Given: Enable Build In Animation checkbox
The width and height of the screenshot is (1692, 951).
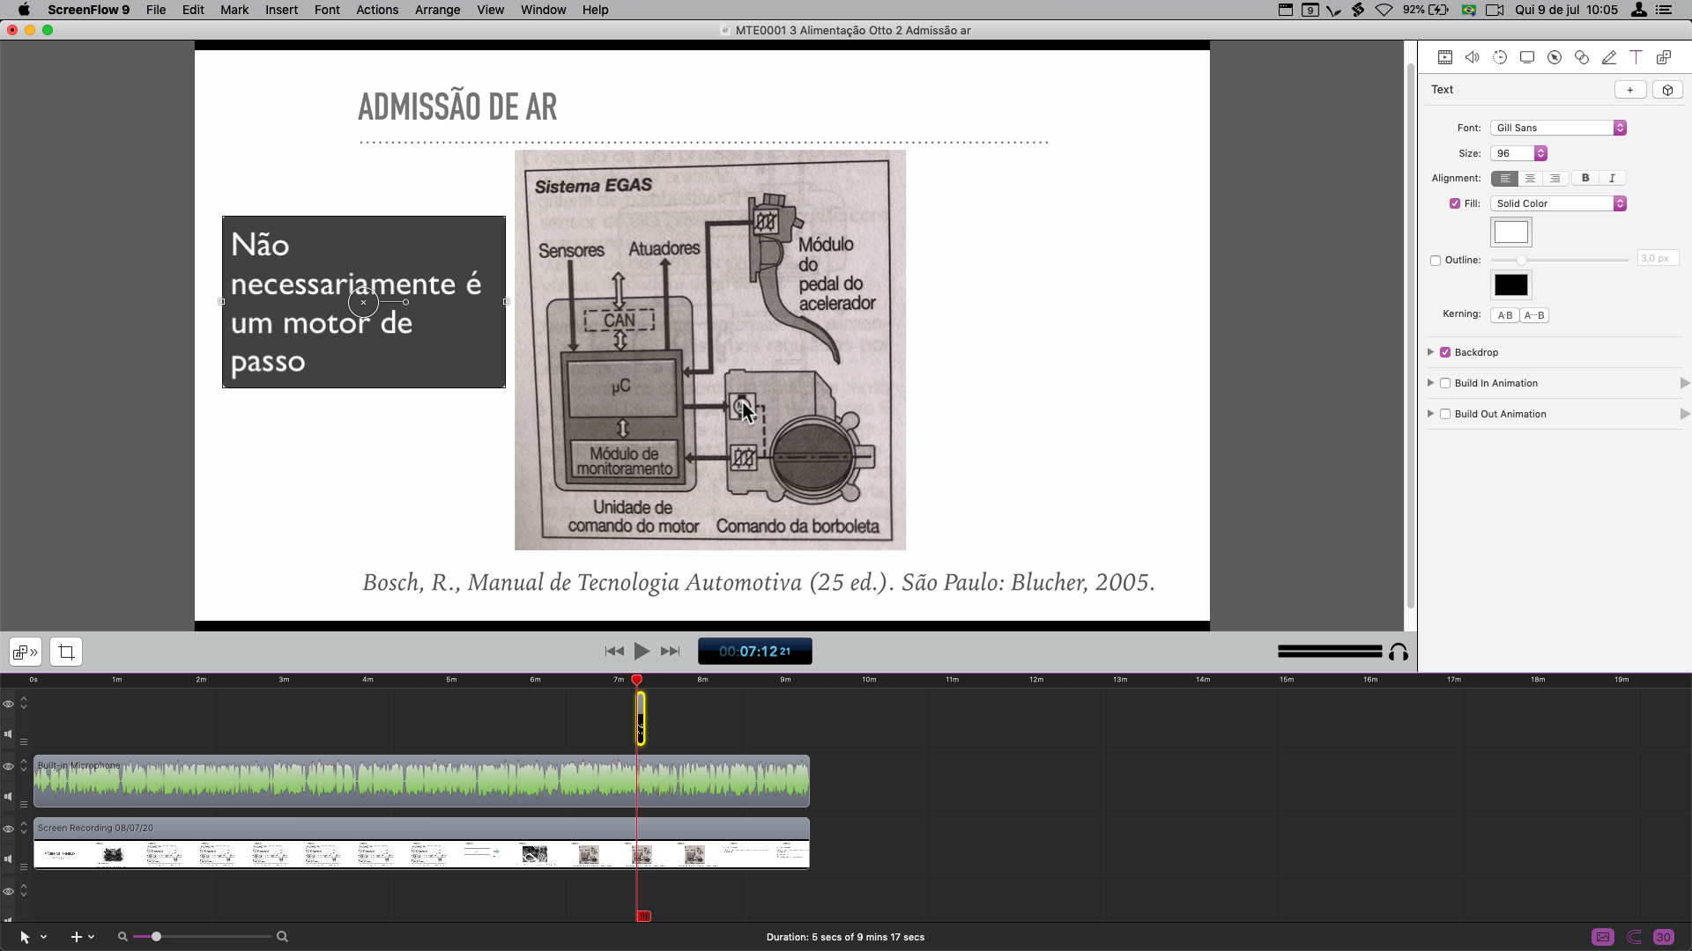Looking at the screenshot, I should [x=1445, y=383].
